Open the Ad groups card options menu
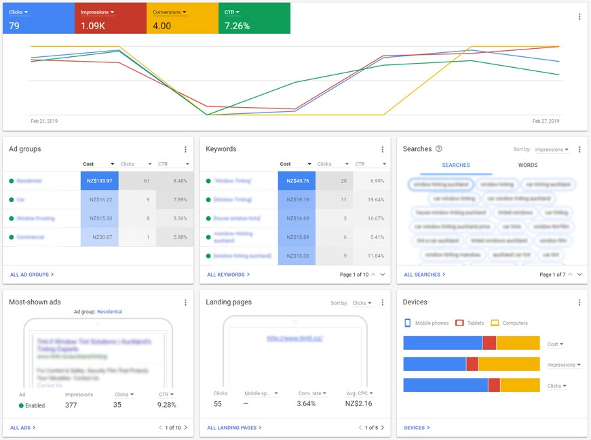 pos(185,150)
